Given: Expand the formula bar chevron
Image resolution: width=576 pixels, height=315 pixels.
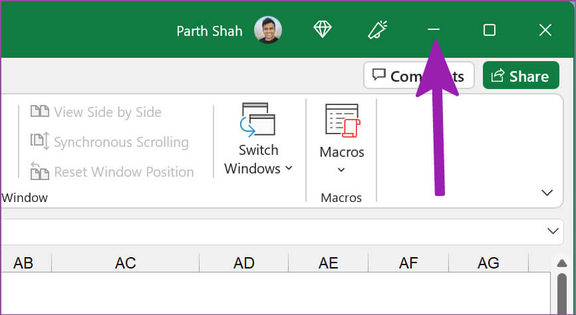Looking at the screenshot, I should click(553, 231).
